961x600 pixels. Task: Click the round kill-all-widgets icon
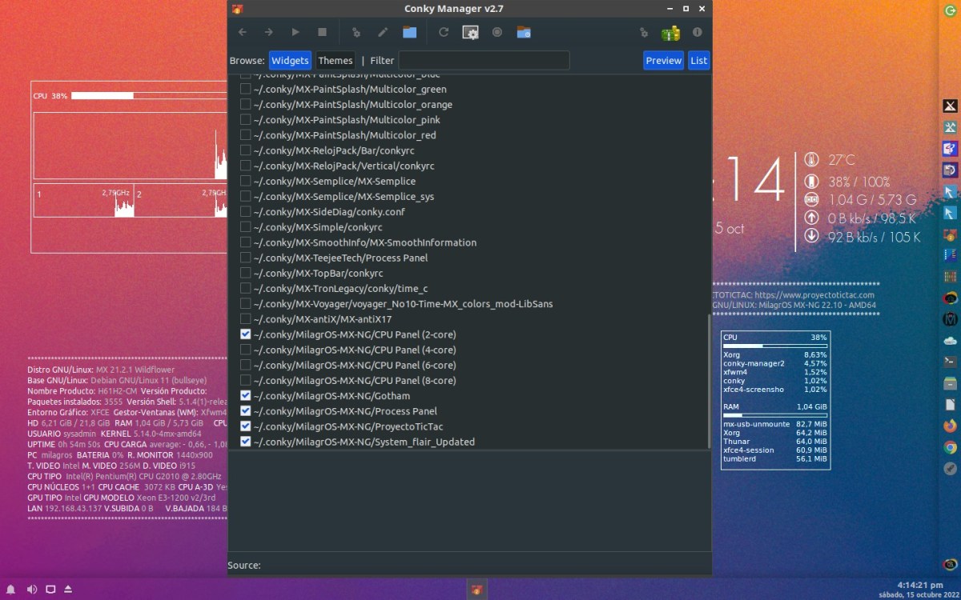(497, 32)
